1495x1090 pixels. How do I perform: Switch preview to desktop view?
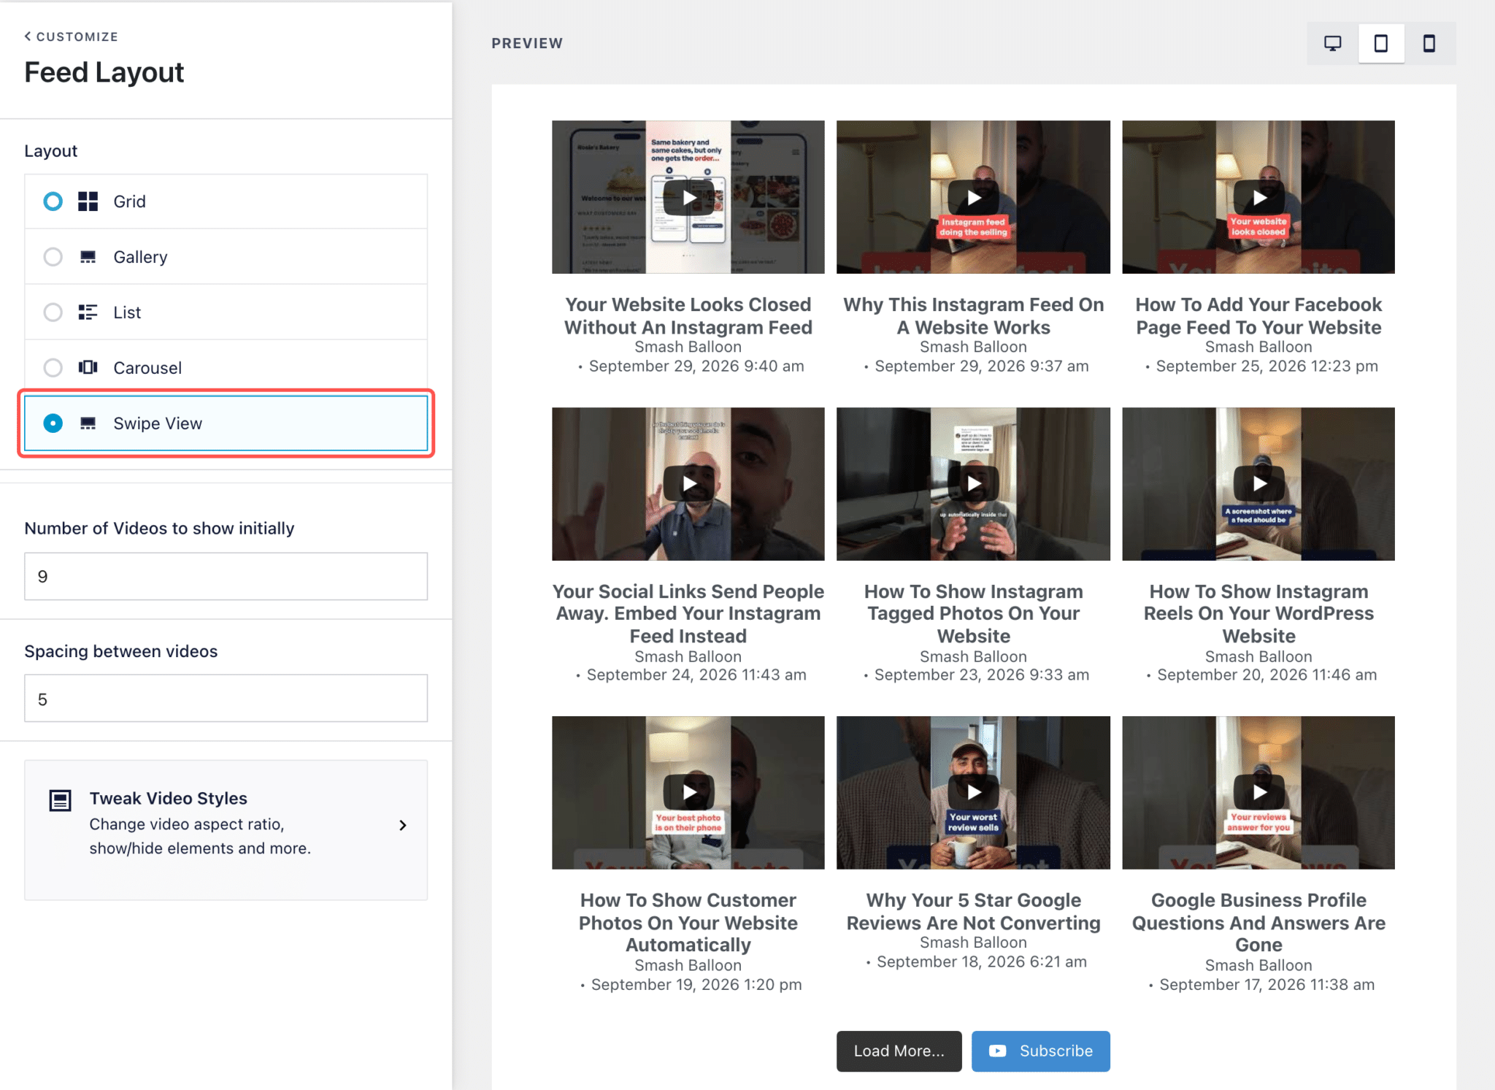1332,44
